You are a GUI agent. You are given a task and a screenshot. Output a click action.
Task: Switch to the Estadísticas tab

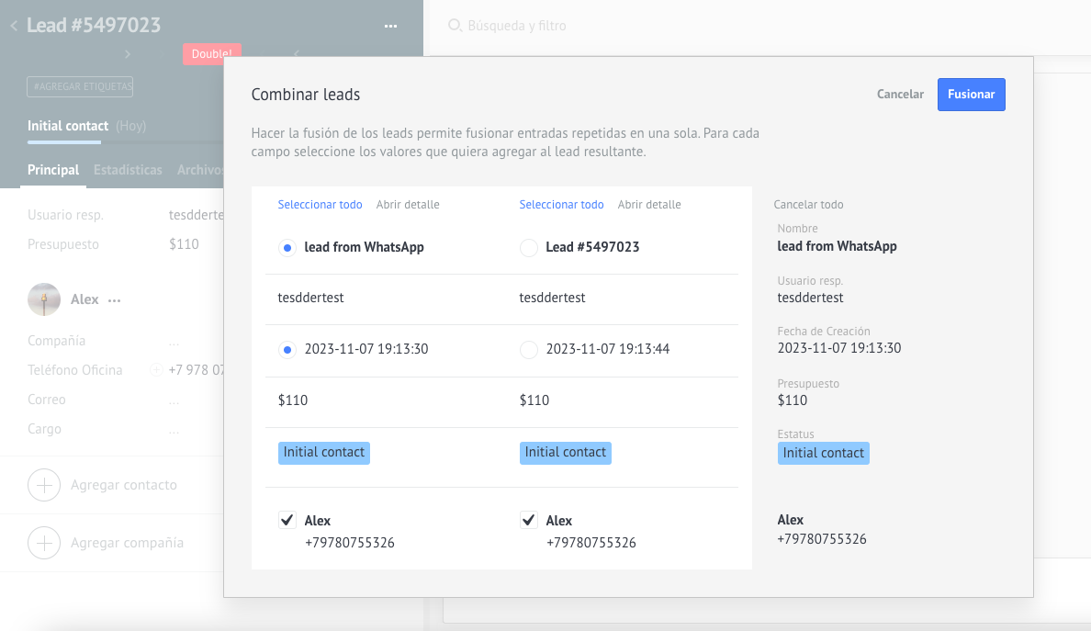128,170
